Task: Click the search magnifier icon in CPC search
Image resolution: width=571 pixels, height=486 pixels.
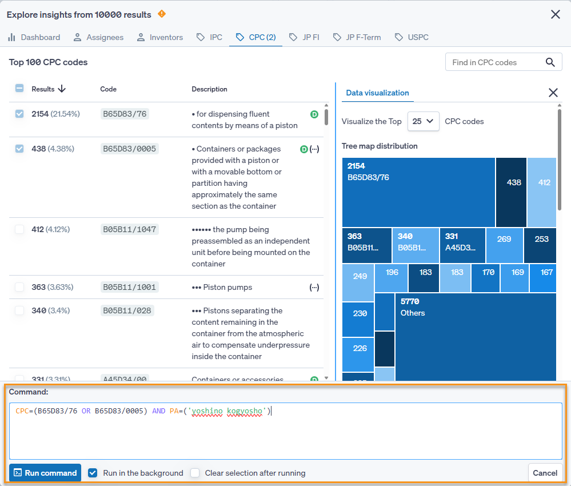Action: pos(550,62)
